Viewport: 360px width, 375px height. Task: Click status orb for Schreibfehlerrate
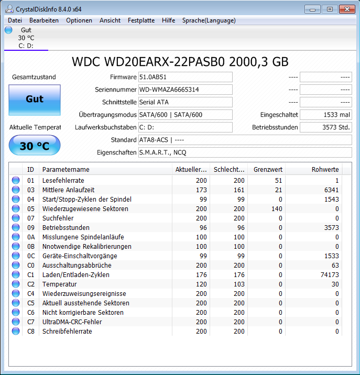click(16, 331)
